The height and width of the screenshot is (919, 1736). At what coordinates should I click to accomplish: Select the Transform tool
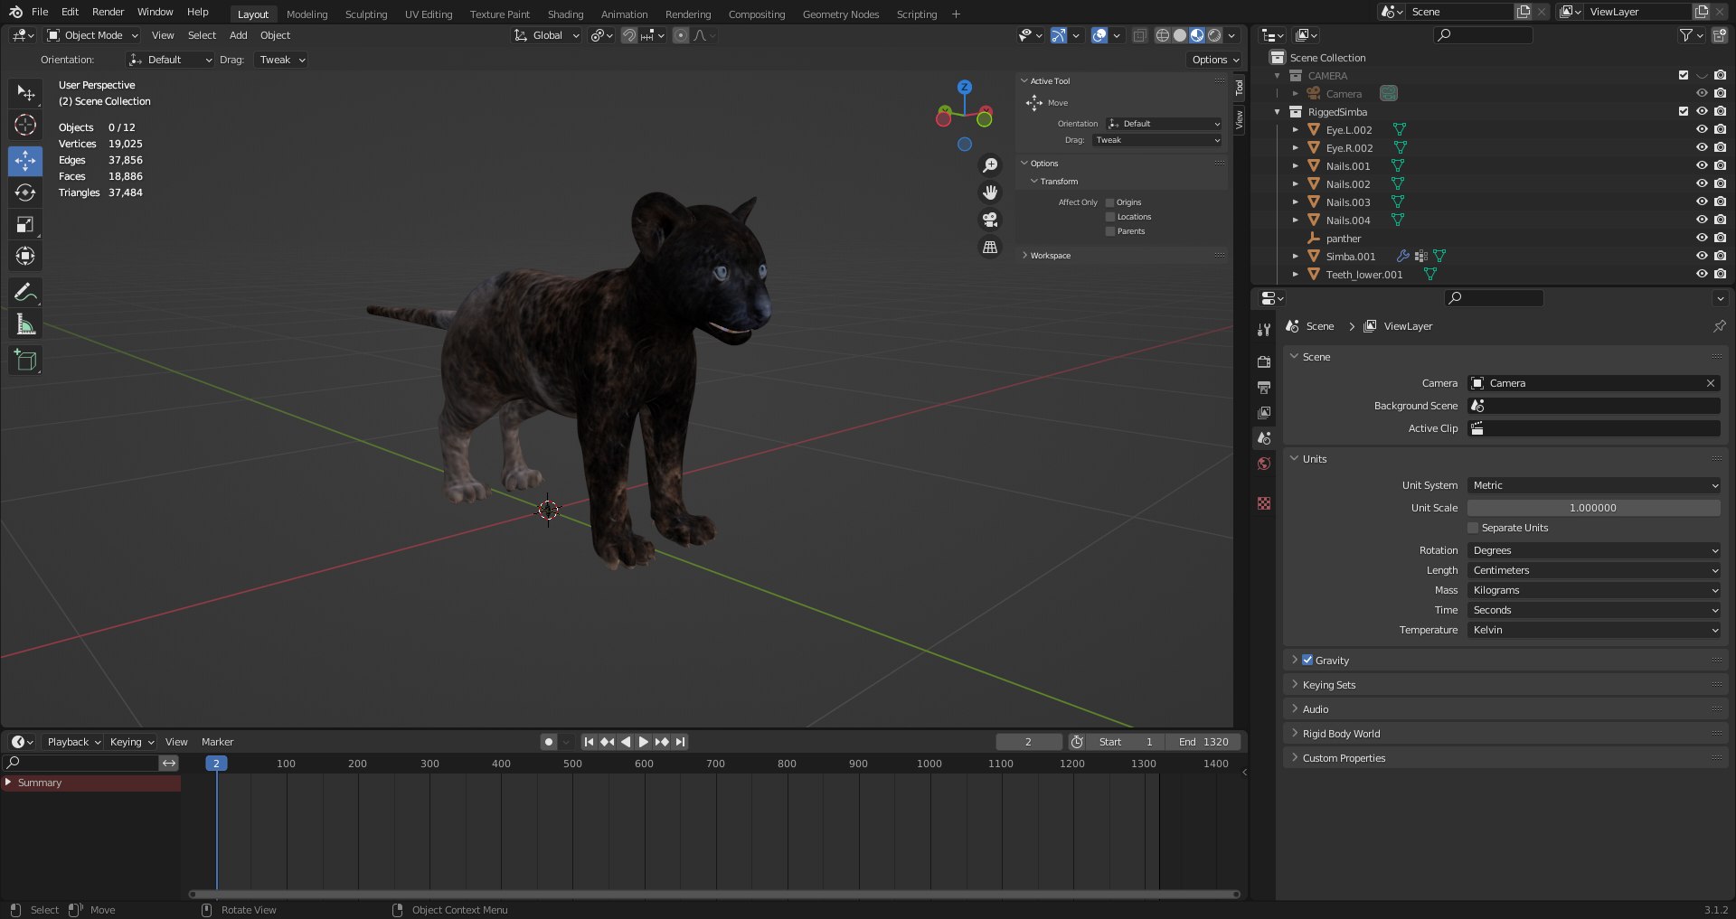[x=25, y=256]
